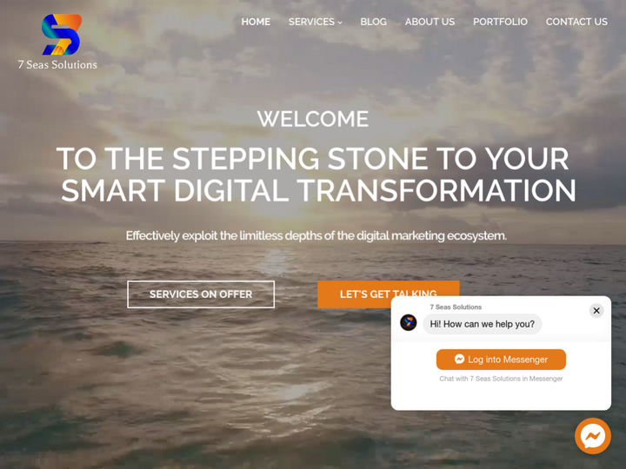Viewport: 626px width, 469px height.
Task: Close the Messenger chat popup
Action: pyautogui.click(x=596, y=310)
